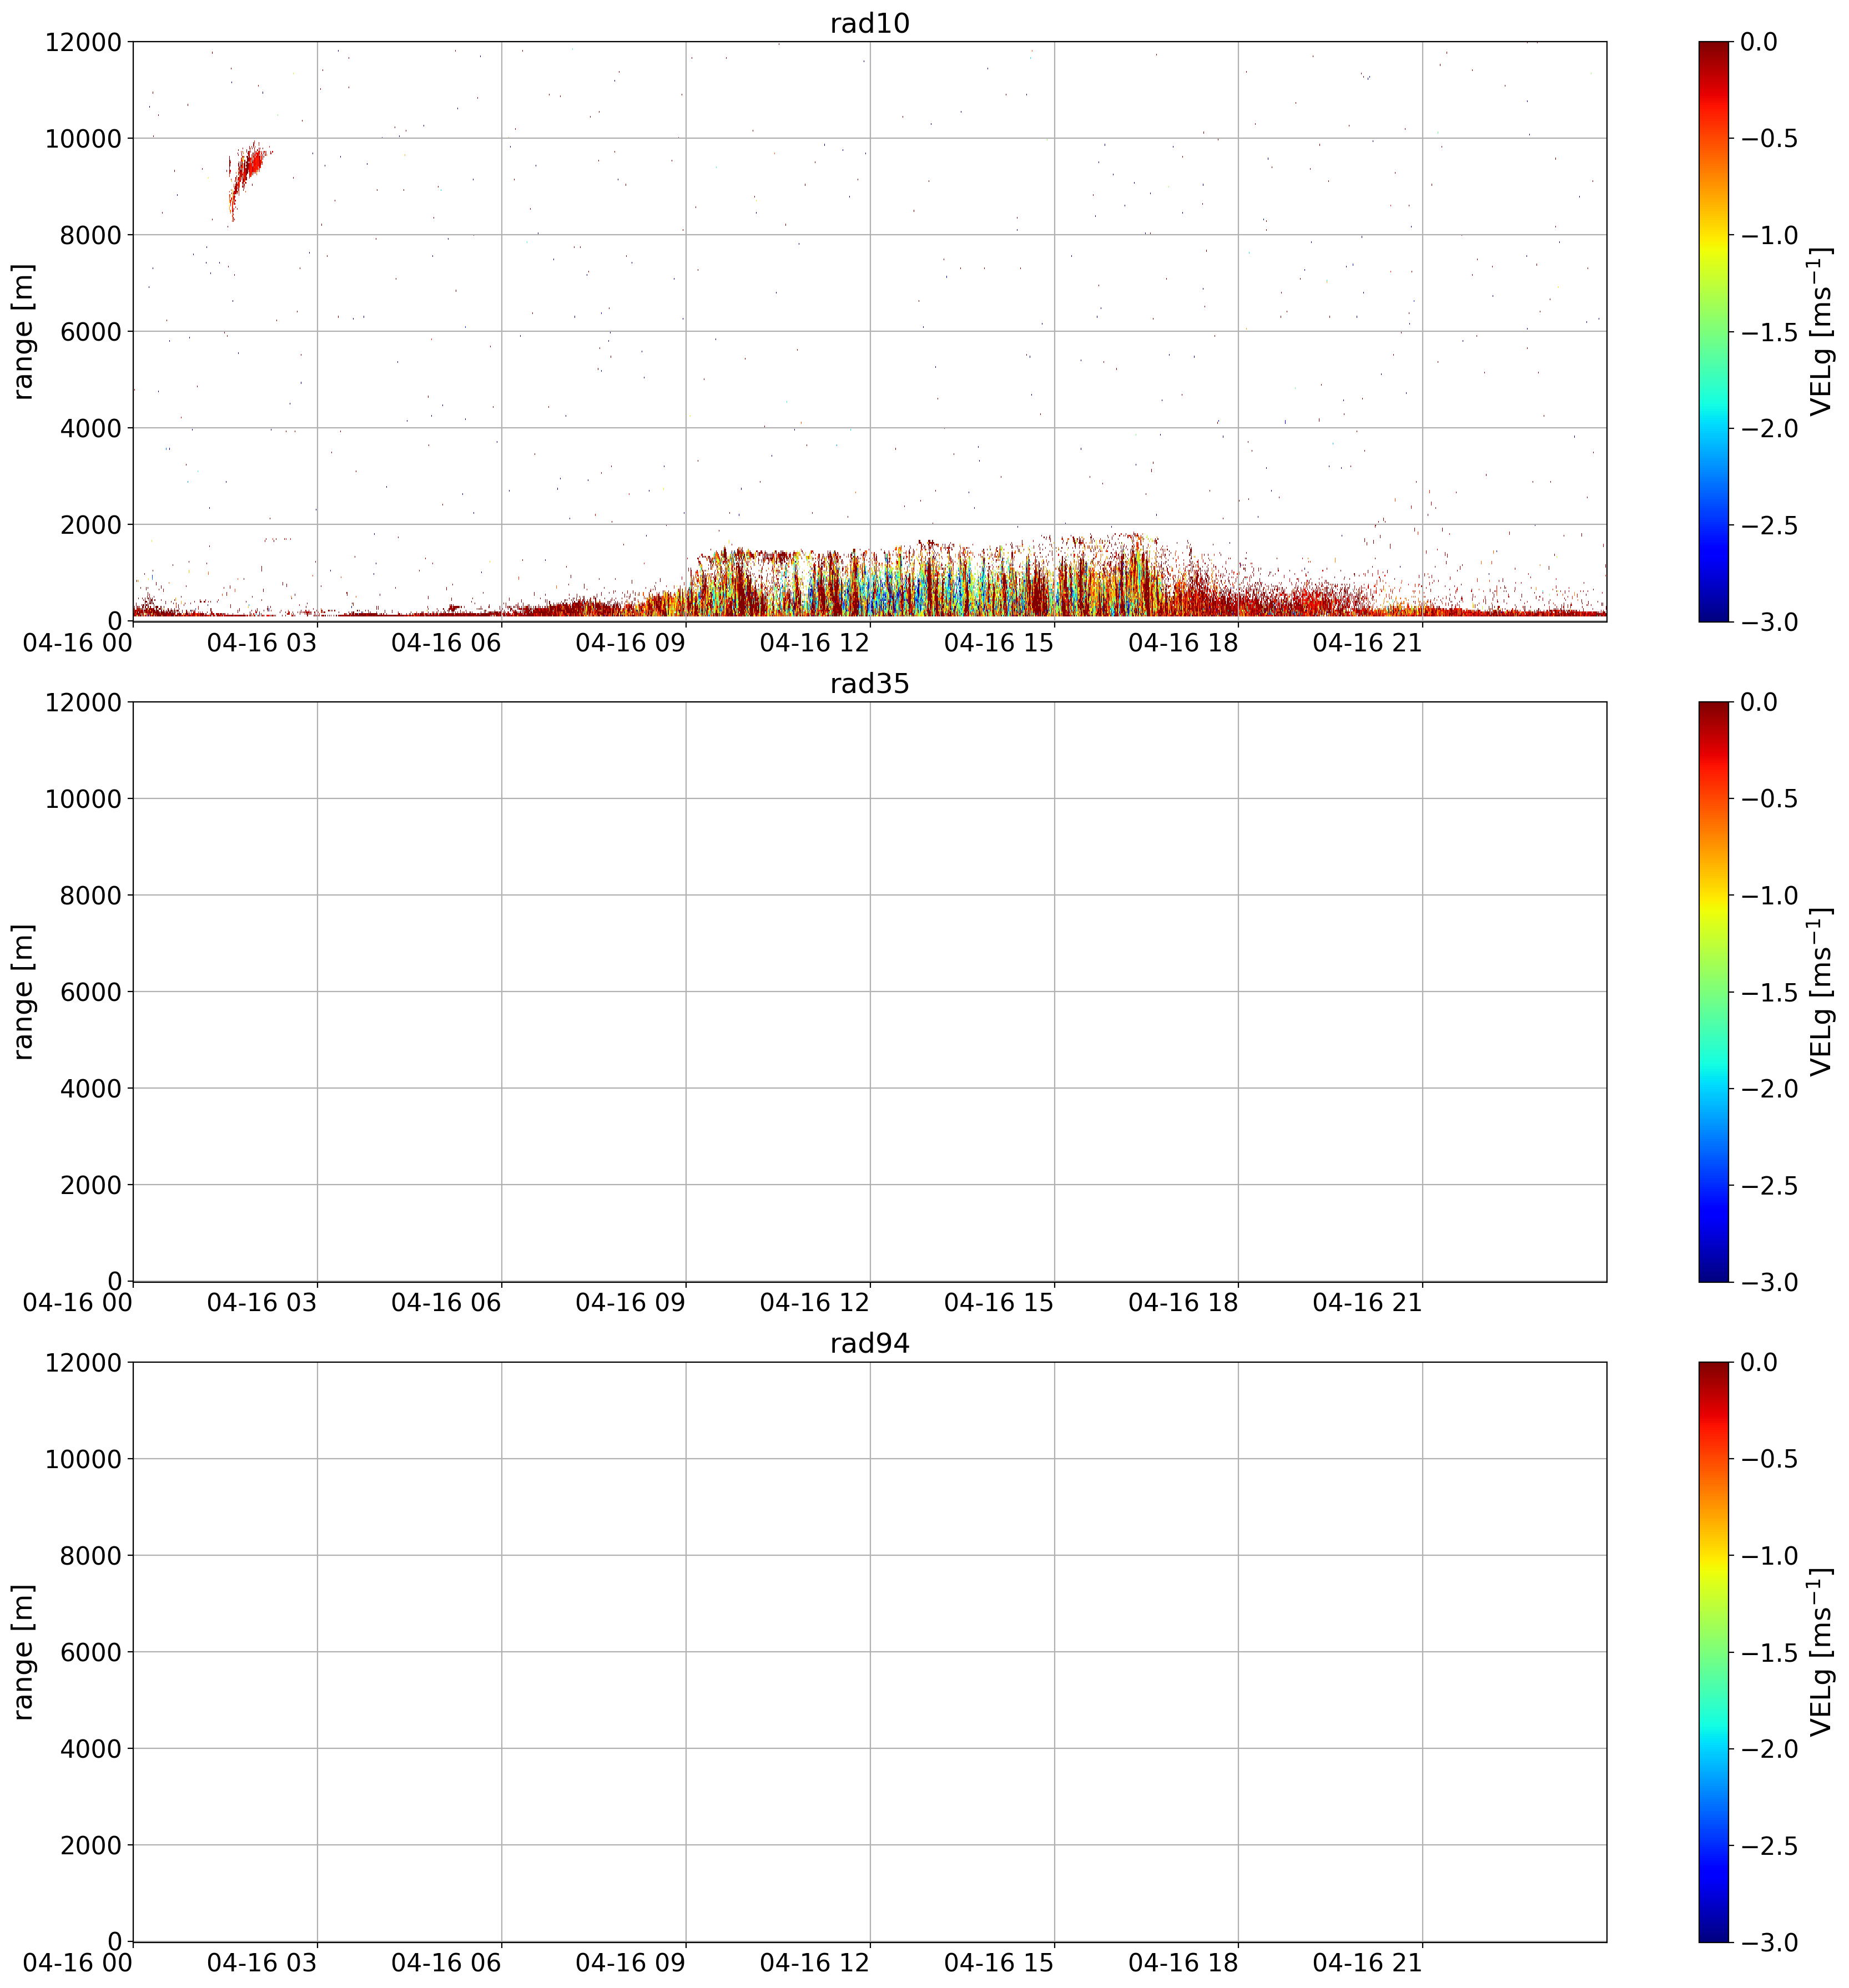The width and height of the screenshot is (1849, 1988).
Task: Select the 'range [m]' label of rad94 plot
Action: (23, 1651)
